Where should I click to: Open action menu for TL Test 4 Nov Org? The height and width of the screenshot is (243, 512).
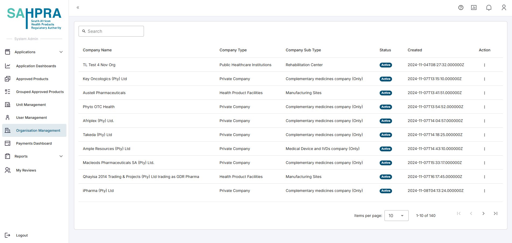click(485, 65)
